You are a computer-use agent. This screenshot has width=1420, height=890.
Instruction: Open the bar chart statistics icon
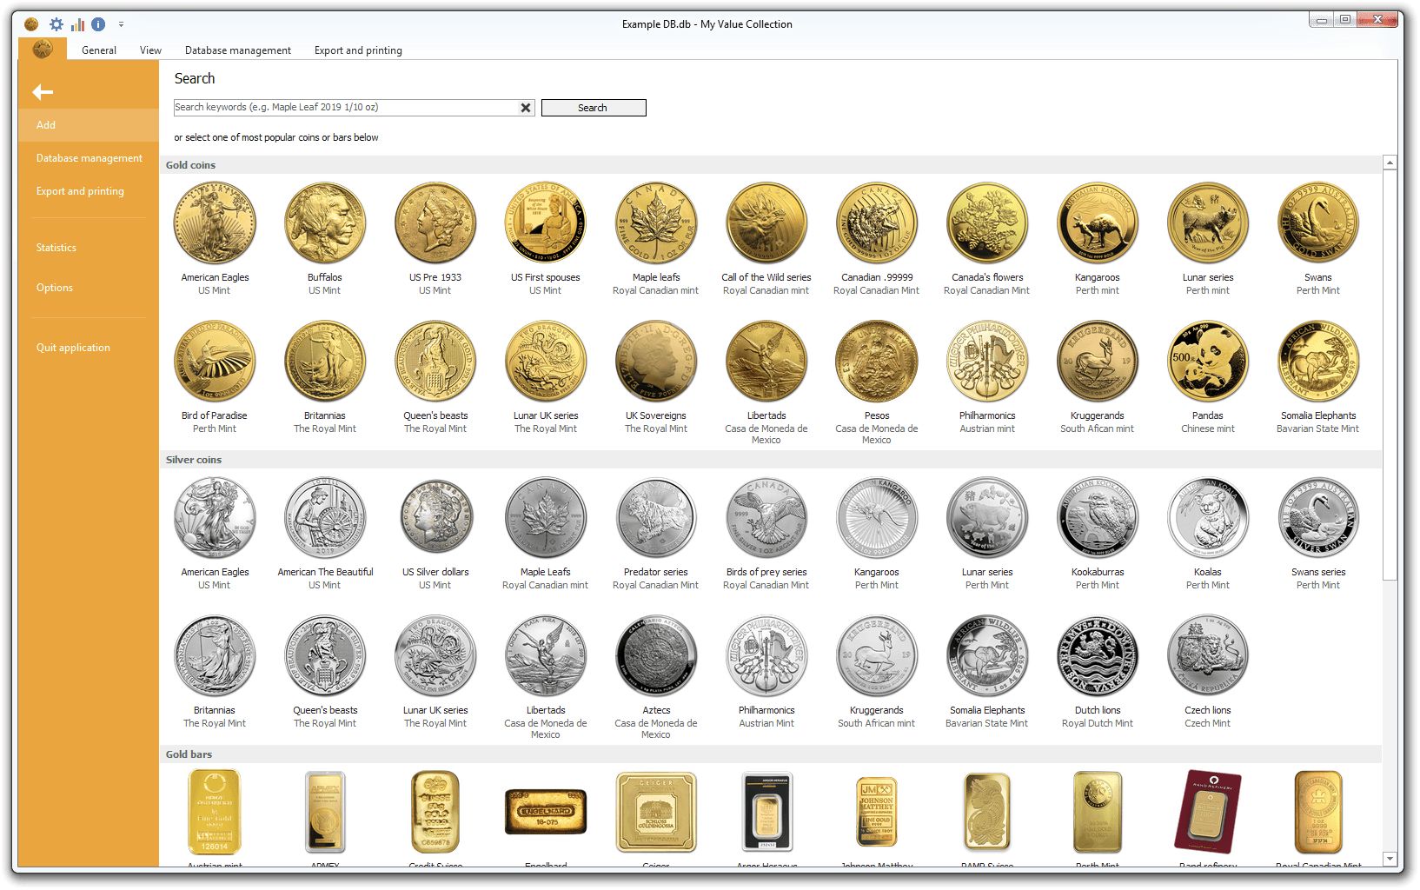pyautogui.click(x=77, y=24)
